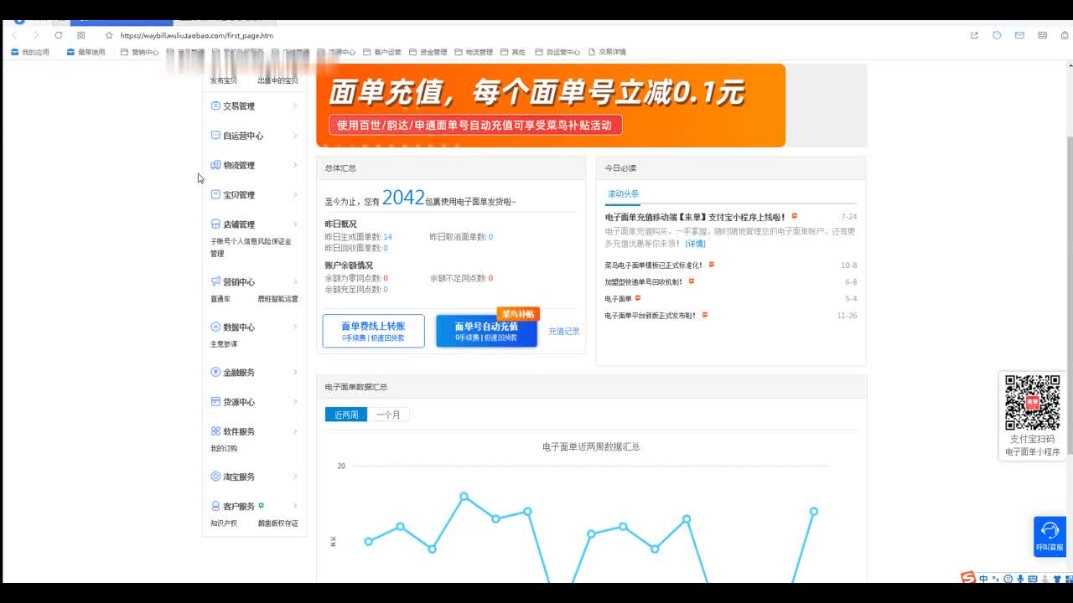The width and height of the screenshot is (1073, 603).
Task: Open the 生意参谋 sidebar link
Action: [224, 344]
